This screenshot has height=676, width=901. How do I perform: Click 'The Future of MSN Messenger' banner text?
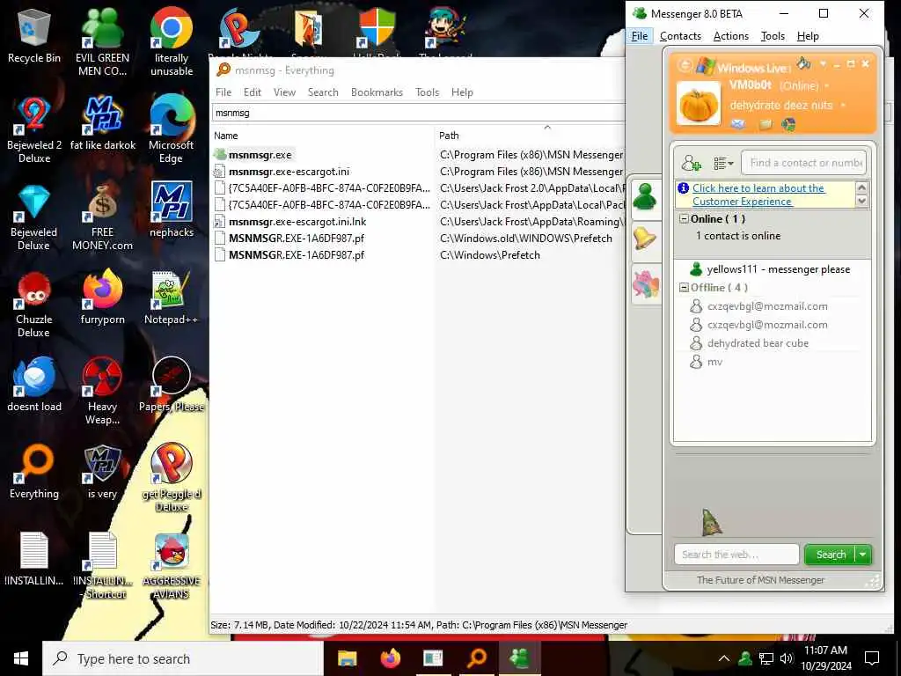[x=760, y=580]
